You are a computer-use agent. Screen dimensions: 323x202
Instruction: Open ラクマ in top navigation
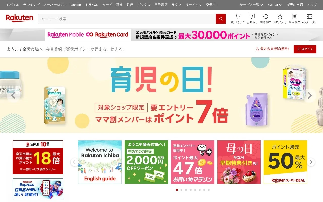tap(176, 5)
